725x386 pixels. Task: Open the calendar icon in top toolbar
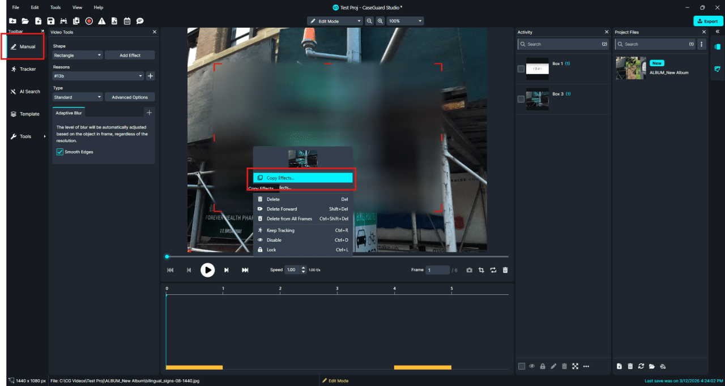tap(127, 21)
